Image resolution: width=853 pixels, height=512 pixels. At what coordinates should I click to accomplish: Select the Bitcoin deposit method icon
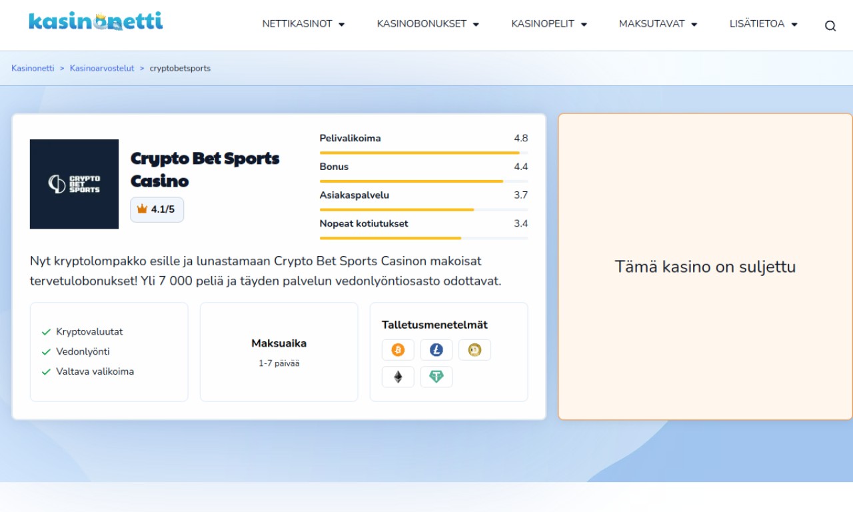[x=398, y=350]
